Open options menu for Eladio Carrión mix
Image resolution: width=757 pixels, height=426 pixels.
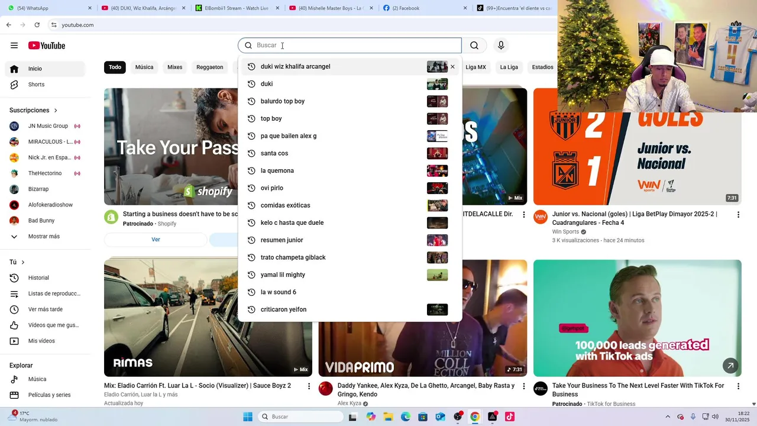click(308, 386)
